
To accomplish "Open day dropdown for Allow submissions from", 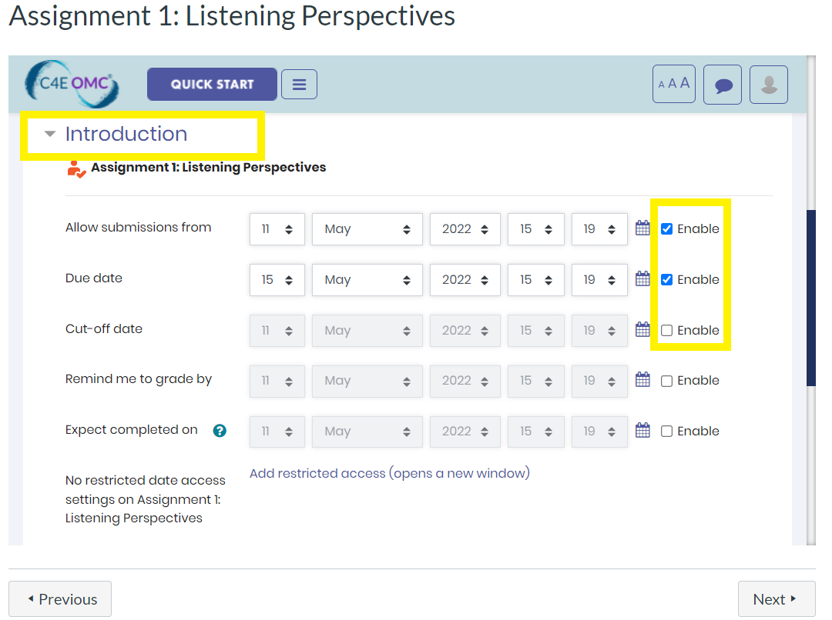I will tap(277, 229).
